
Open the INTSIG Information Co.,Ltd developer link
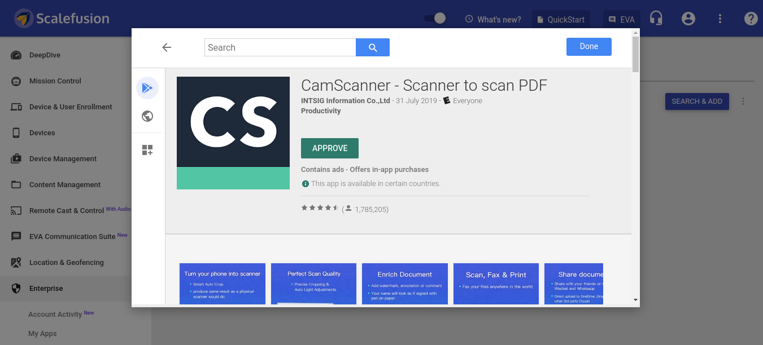pos(346,101)
